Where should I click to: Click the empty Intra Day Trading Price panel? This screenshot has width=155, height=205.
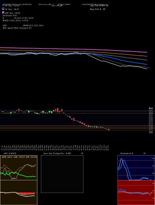tap(62, 174)
